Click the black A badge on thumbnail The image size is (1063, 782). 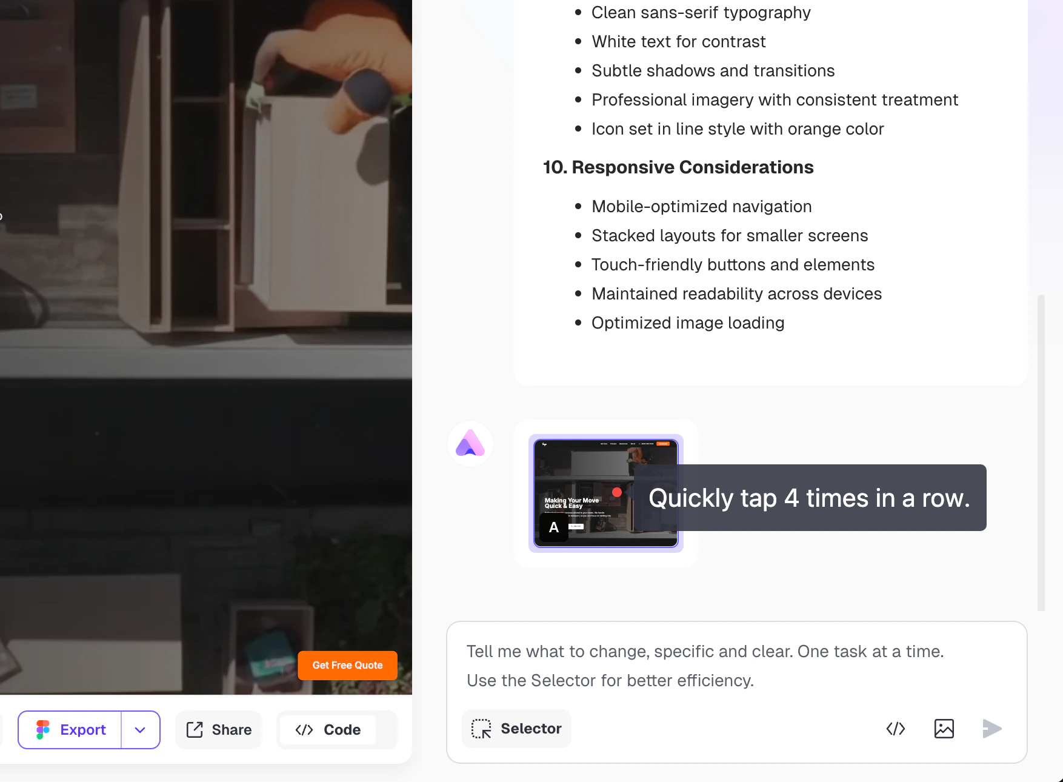[x=554, y=527]
